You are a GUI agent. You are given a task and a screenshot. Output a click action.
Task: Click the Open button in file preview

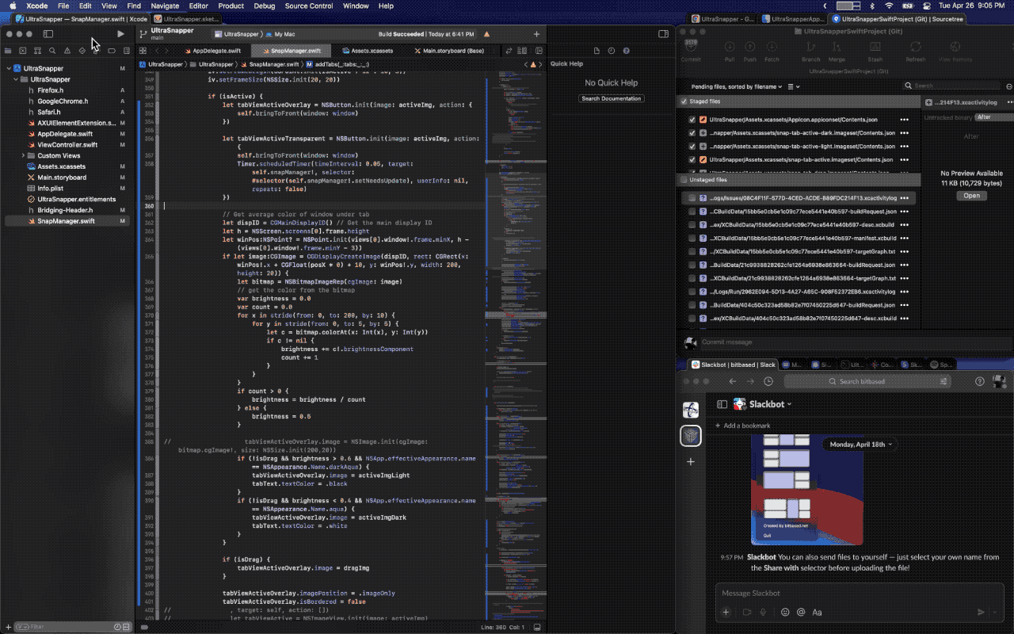(971, 196)
